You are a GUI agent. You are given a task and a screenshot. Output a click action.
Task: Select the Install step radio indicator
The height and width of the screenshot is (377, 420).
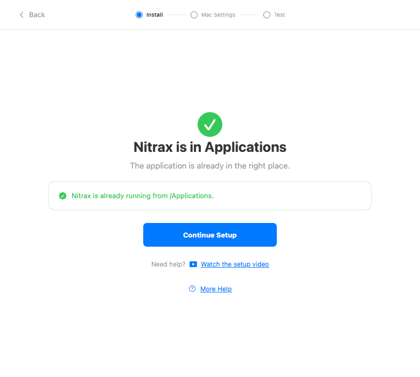139,15
